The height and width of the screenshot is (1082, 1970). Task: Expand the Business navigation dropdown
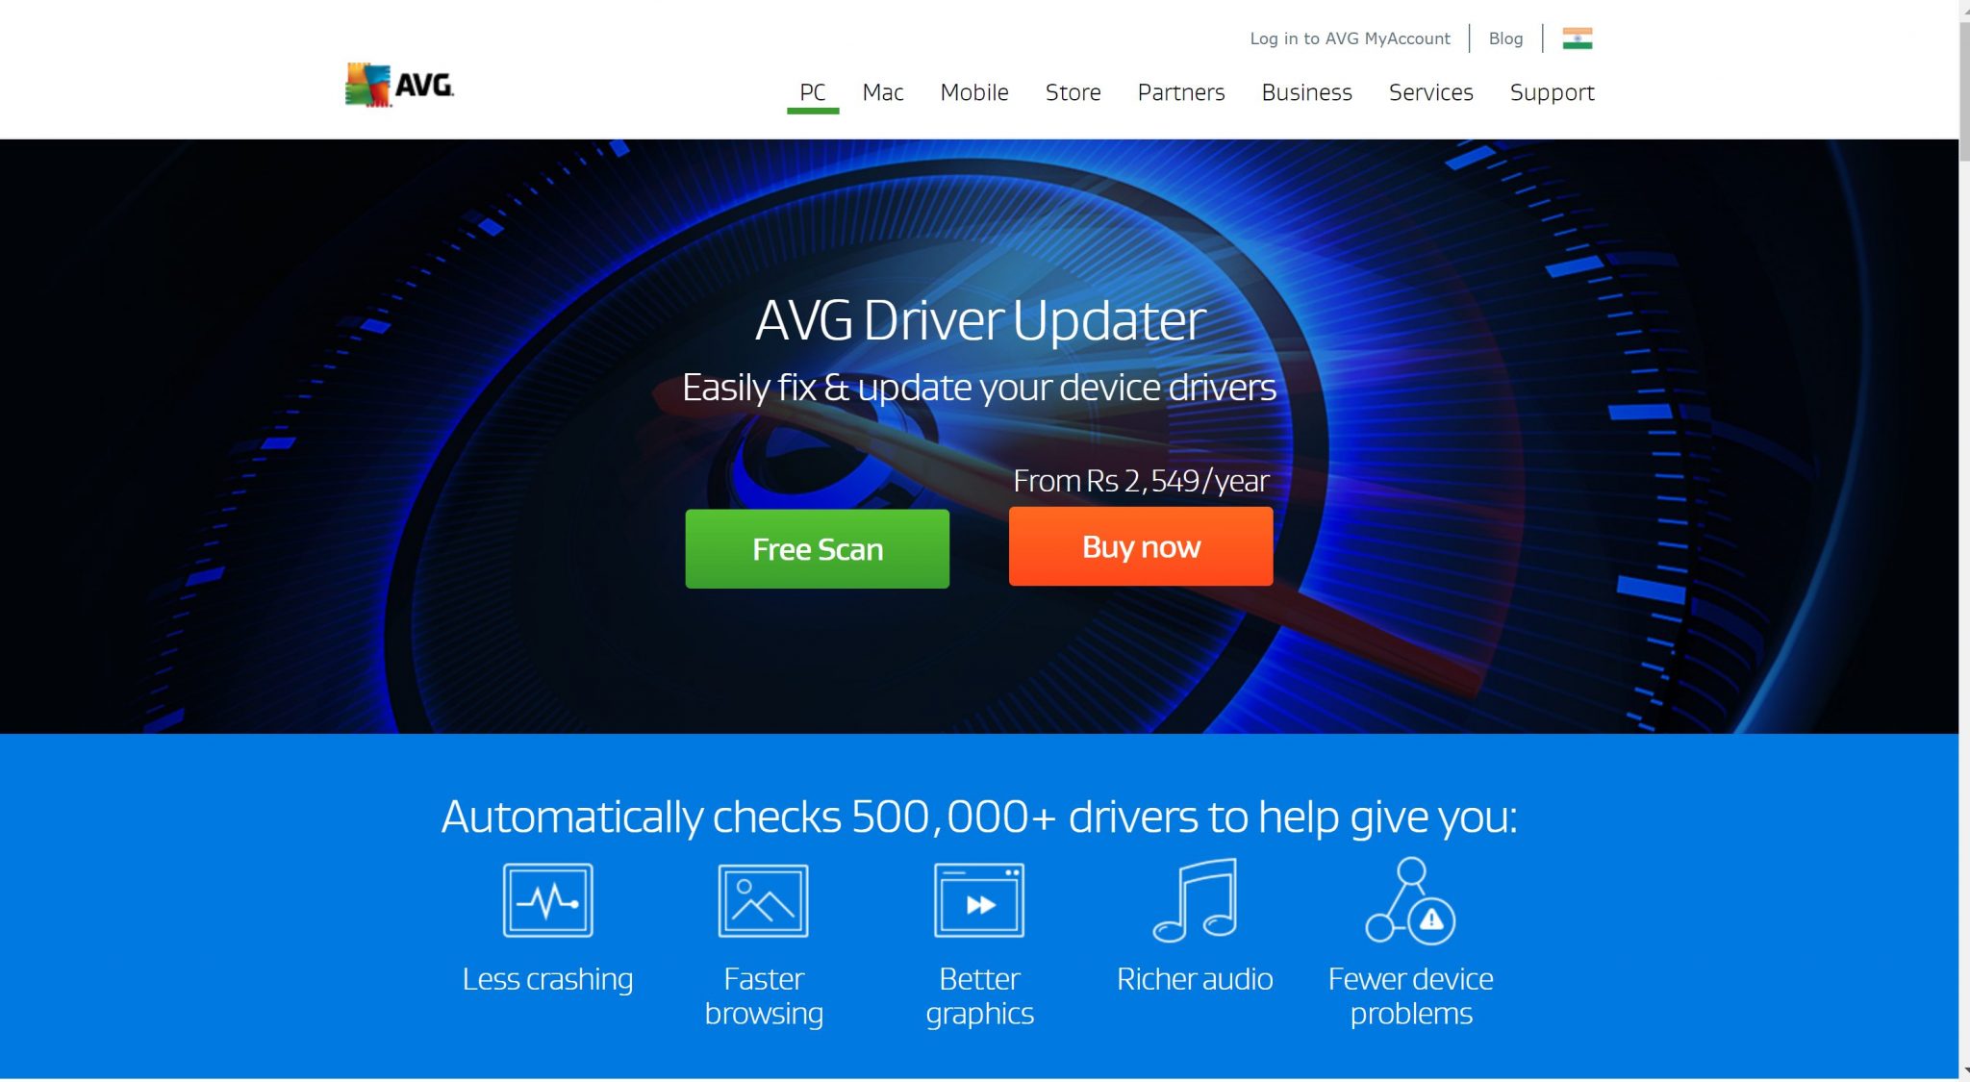point(1306,90)
